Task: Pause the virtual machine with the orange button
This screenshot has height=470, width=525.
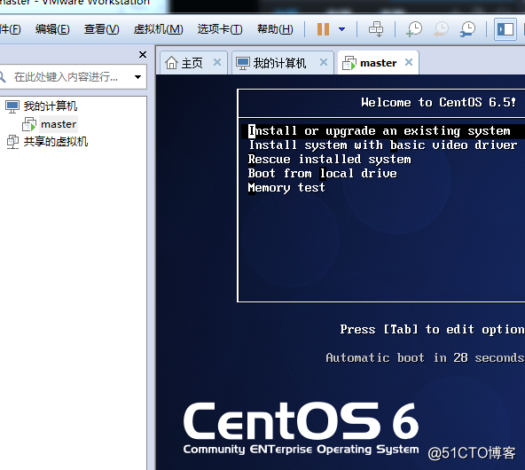Action: tap(323, 29)
